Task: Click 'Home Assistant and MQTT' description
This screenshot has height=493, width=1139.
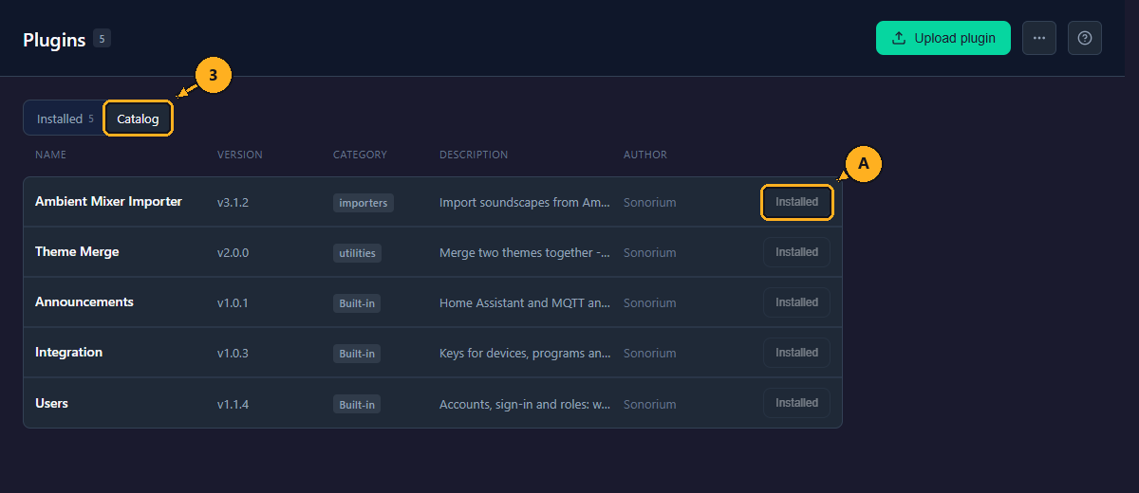Action: [525, 303]
